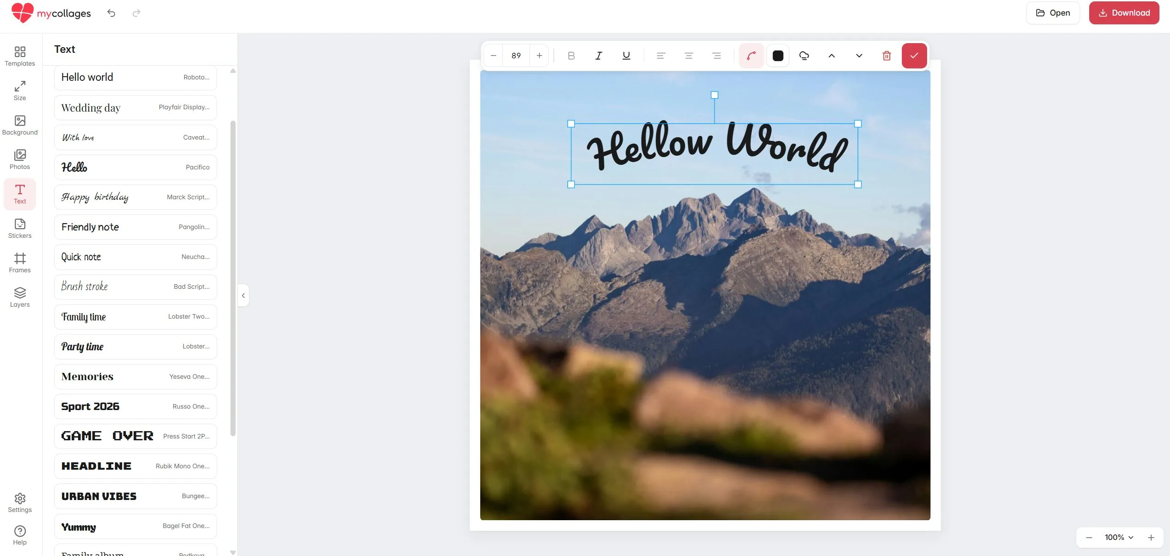Add the Hello Pacifico text style
This screenshot has width=1170, height=556.
coord(135,167)
